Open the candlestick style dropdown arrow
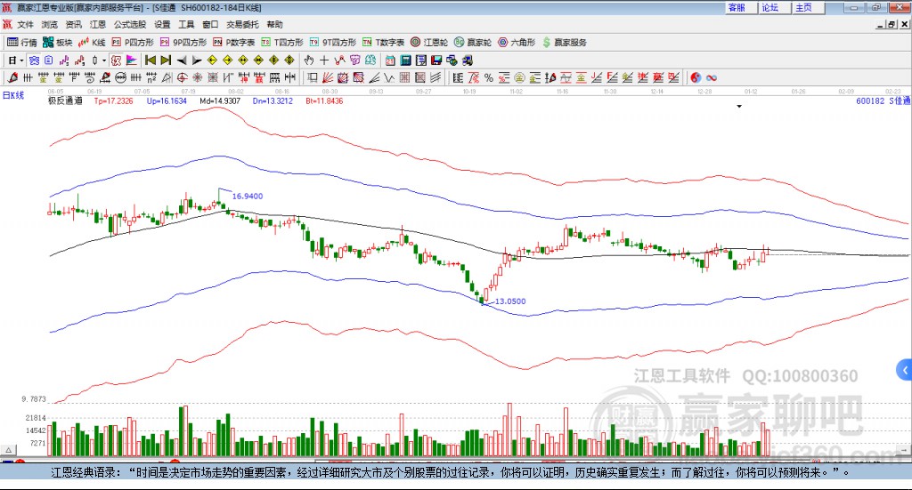 [104, 60]
